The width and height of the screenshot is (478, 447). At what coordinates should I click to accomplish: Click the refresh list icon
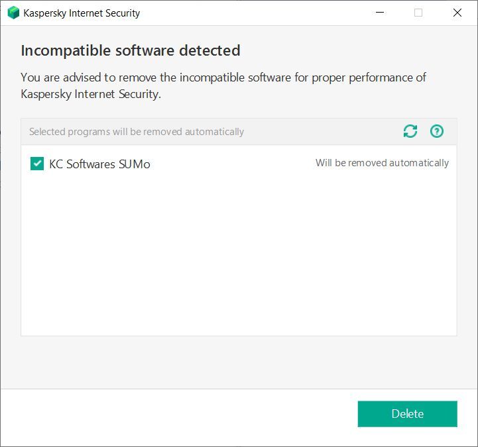pyautogui.click(x=410, y=131)
